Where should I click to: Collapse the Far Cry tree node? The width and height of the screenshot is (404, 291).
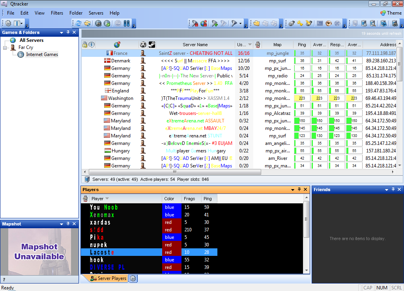[x=5, y=48]
